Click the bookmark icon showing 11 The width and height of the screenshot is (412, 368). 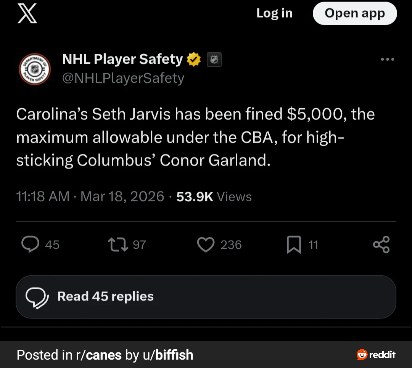coord(295,244)
